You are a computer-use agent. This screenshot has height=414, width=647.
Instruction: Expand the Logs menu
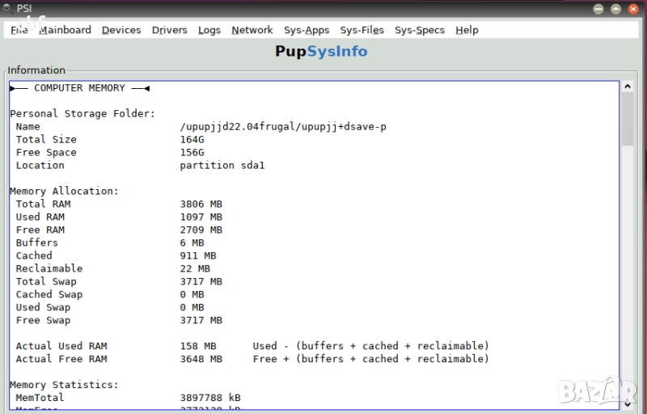209,30
